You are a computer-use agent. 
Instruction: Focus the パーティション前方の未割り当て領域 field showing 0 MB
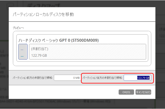click(67, 78)
